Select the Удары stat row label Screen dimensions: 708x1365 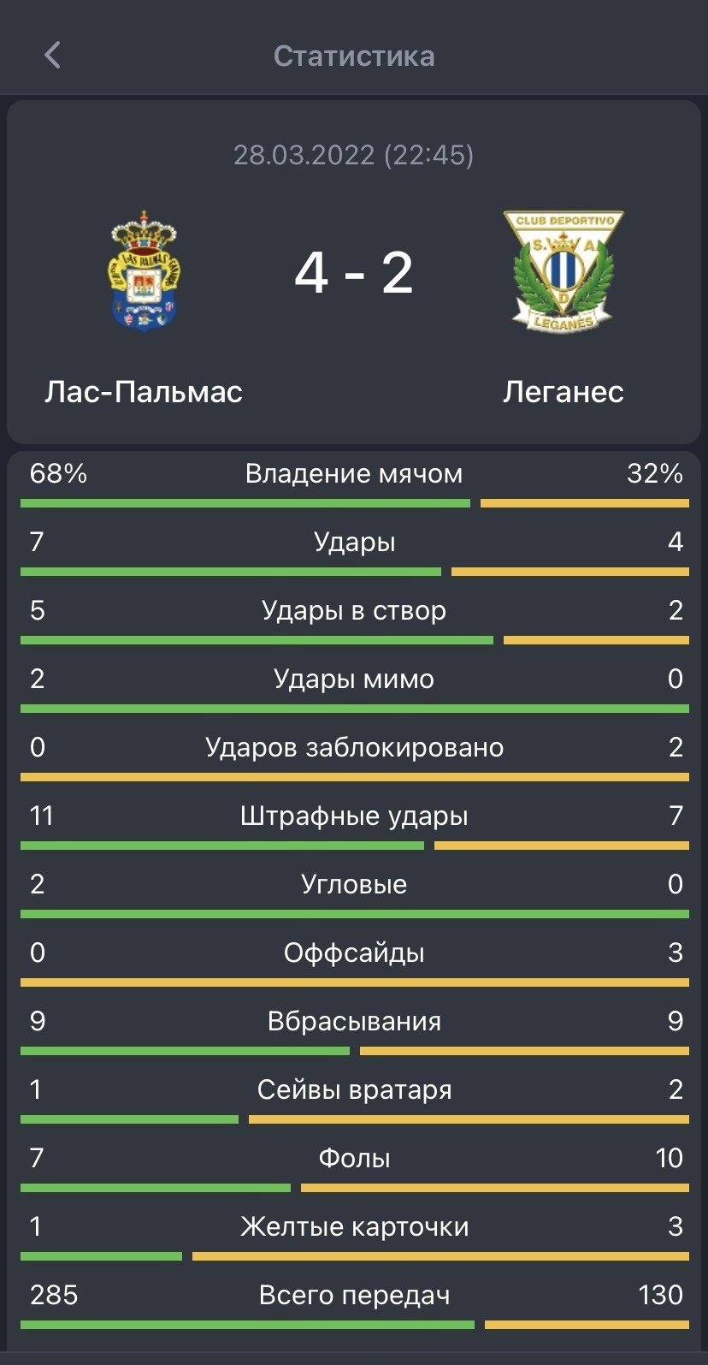click(354, 543)
